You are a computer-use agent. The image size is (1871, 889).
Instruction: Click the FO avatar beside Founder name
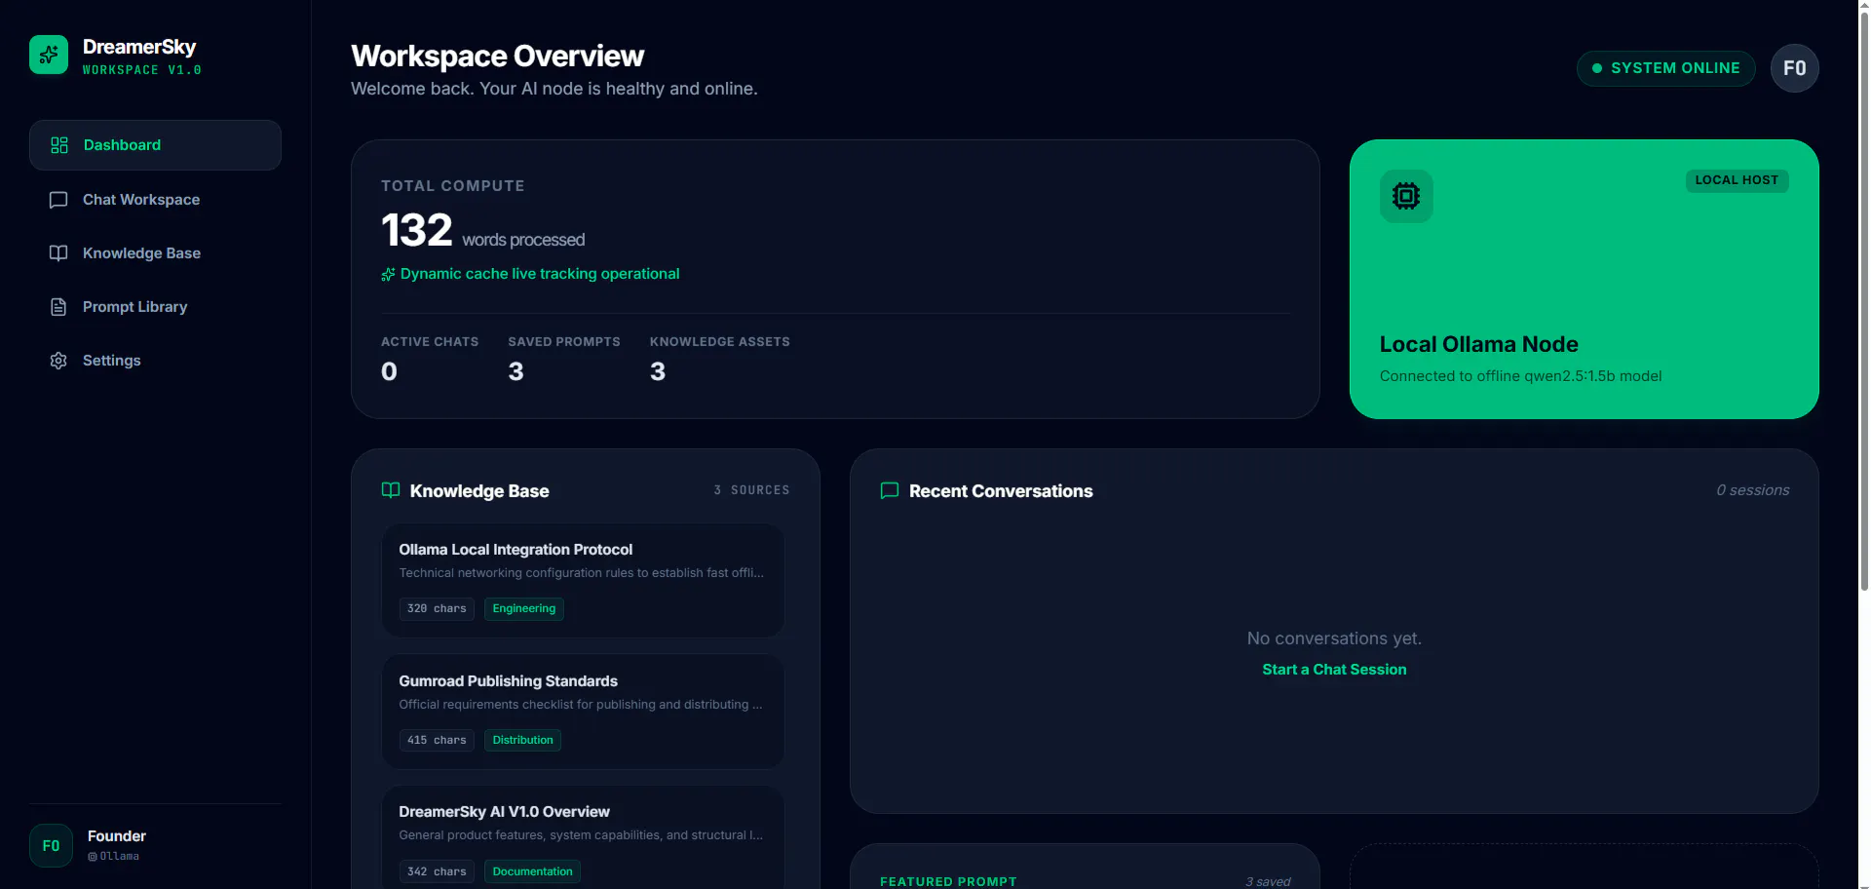pyautogui.click(x=51, y=846)
